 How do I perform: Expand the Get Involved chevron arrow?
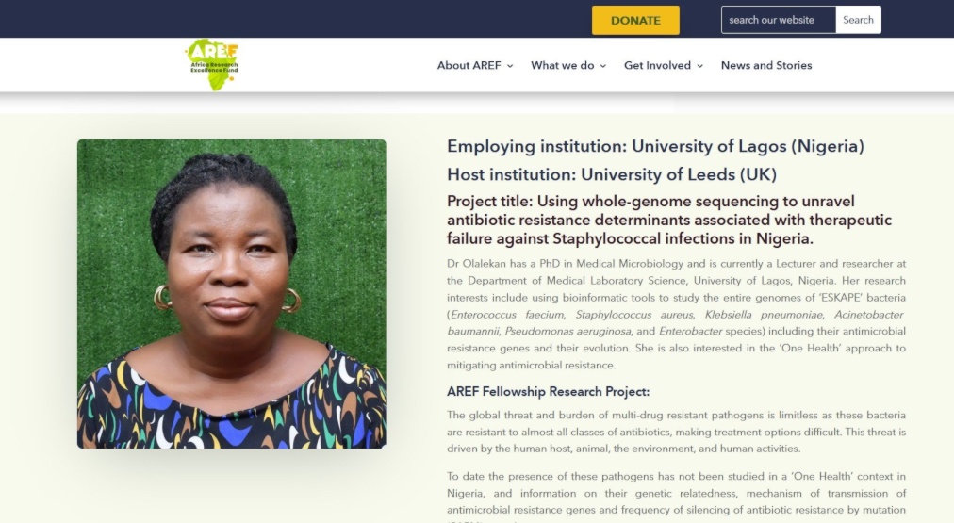(699, 66)
